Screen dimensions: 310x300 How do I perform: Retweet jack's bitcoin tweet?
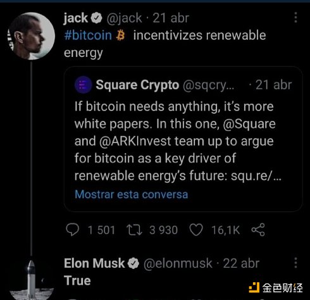click(x=134, y=230)
